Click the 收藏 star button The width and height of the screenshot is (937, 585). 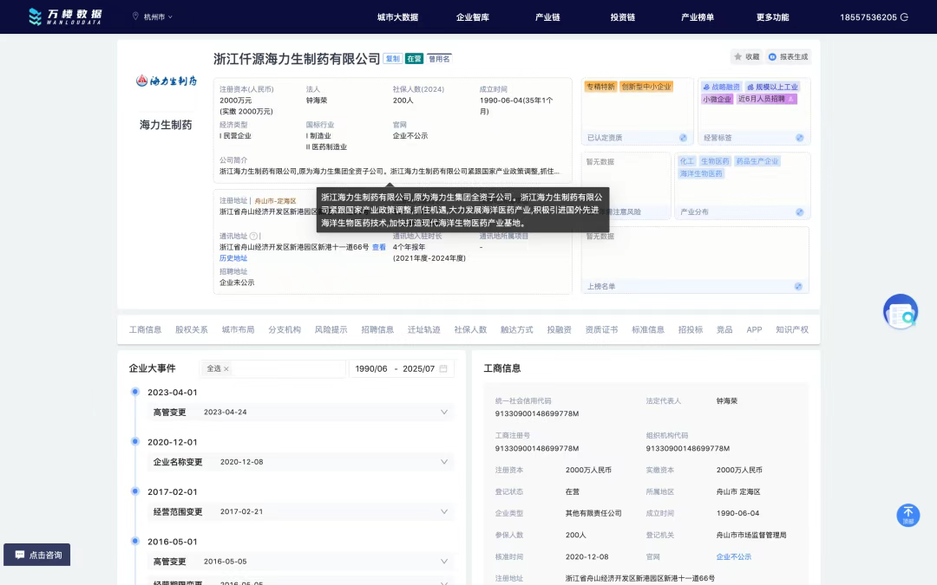click(x=746, y=56)
